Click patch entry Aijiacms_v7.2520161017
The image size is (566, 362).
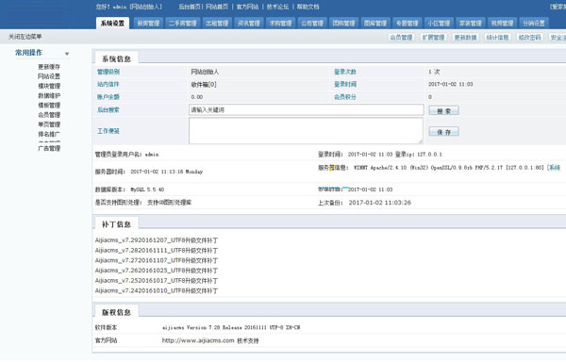pos(157,281)
